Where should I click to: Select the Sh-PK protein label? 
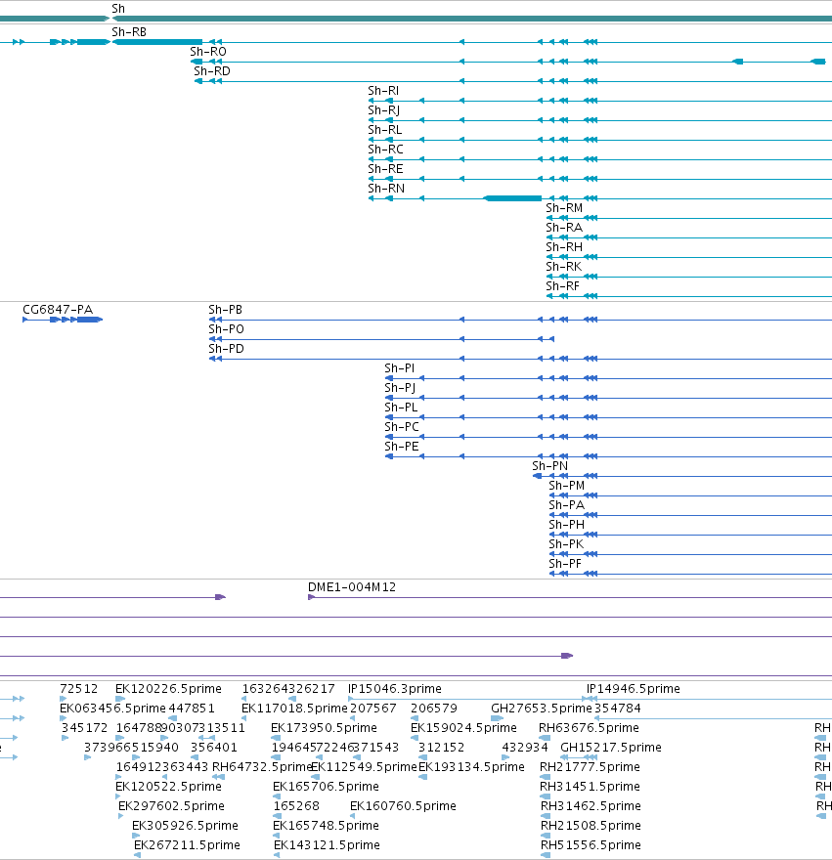566,544
